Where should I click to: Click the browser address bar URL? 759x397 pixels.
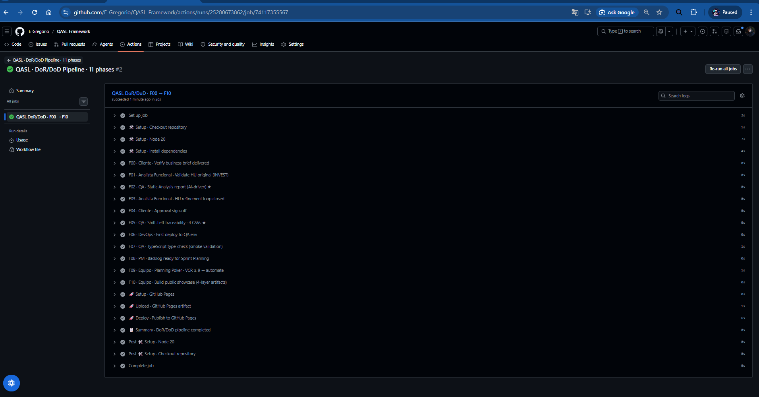181,12
